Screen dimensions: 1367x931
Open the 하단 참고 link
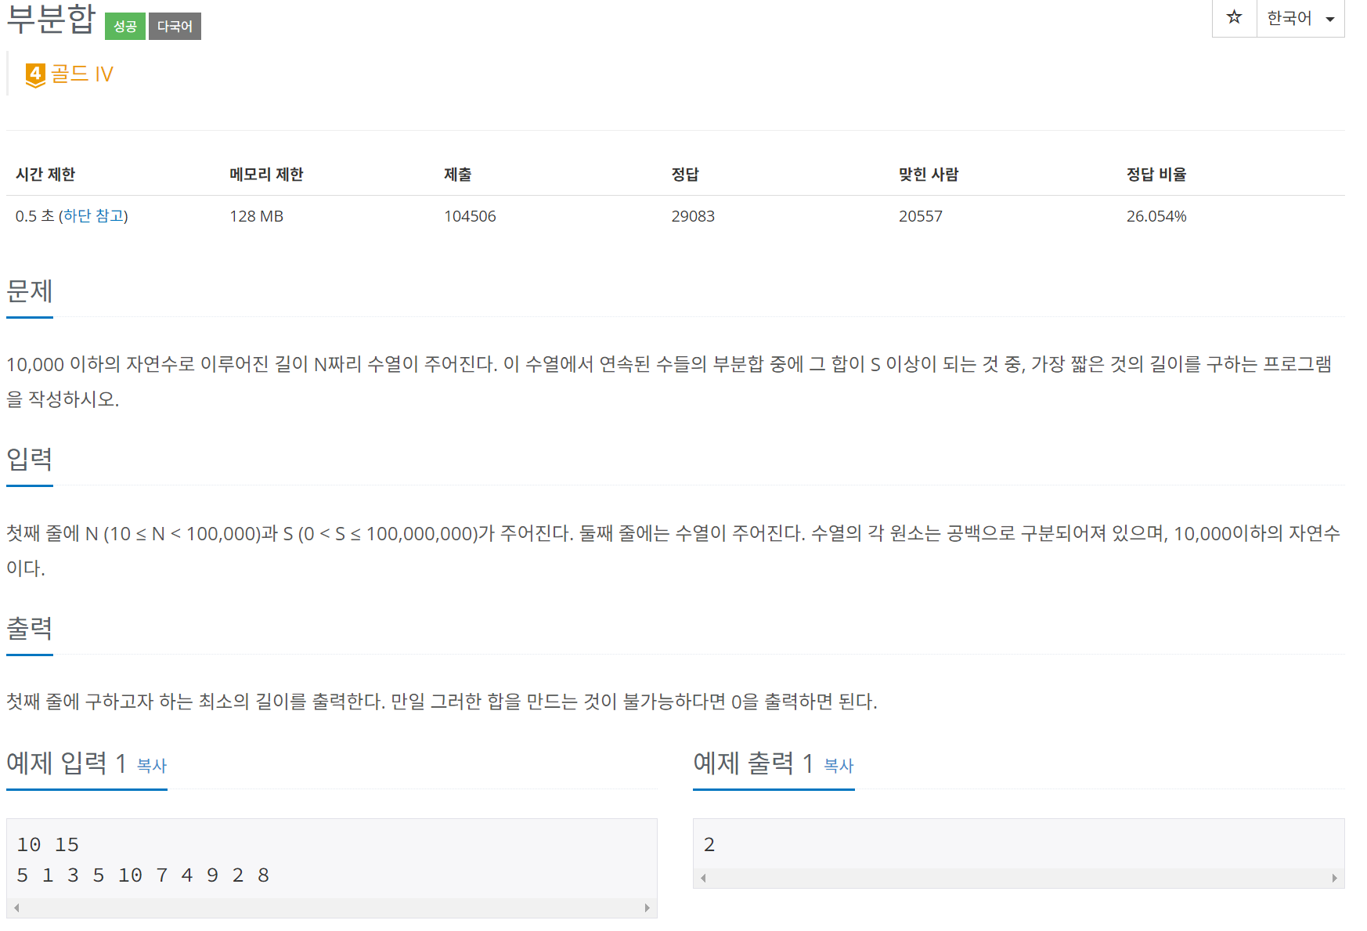coord(93,216)
